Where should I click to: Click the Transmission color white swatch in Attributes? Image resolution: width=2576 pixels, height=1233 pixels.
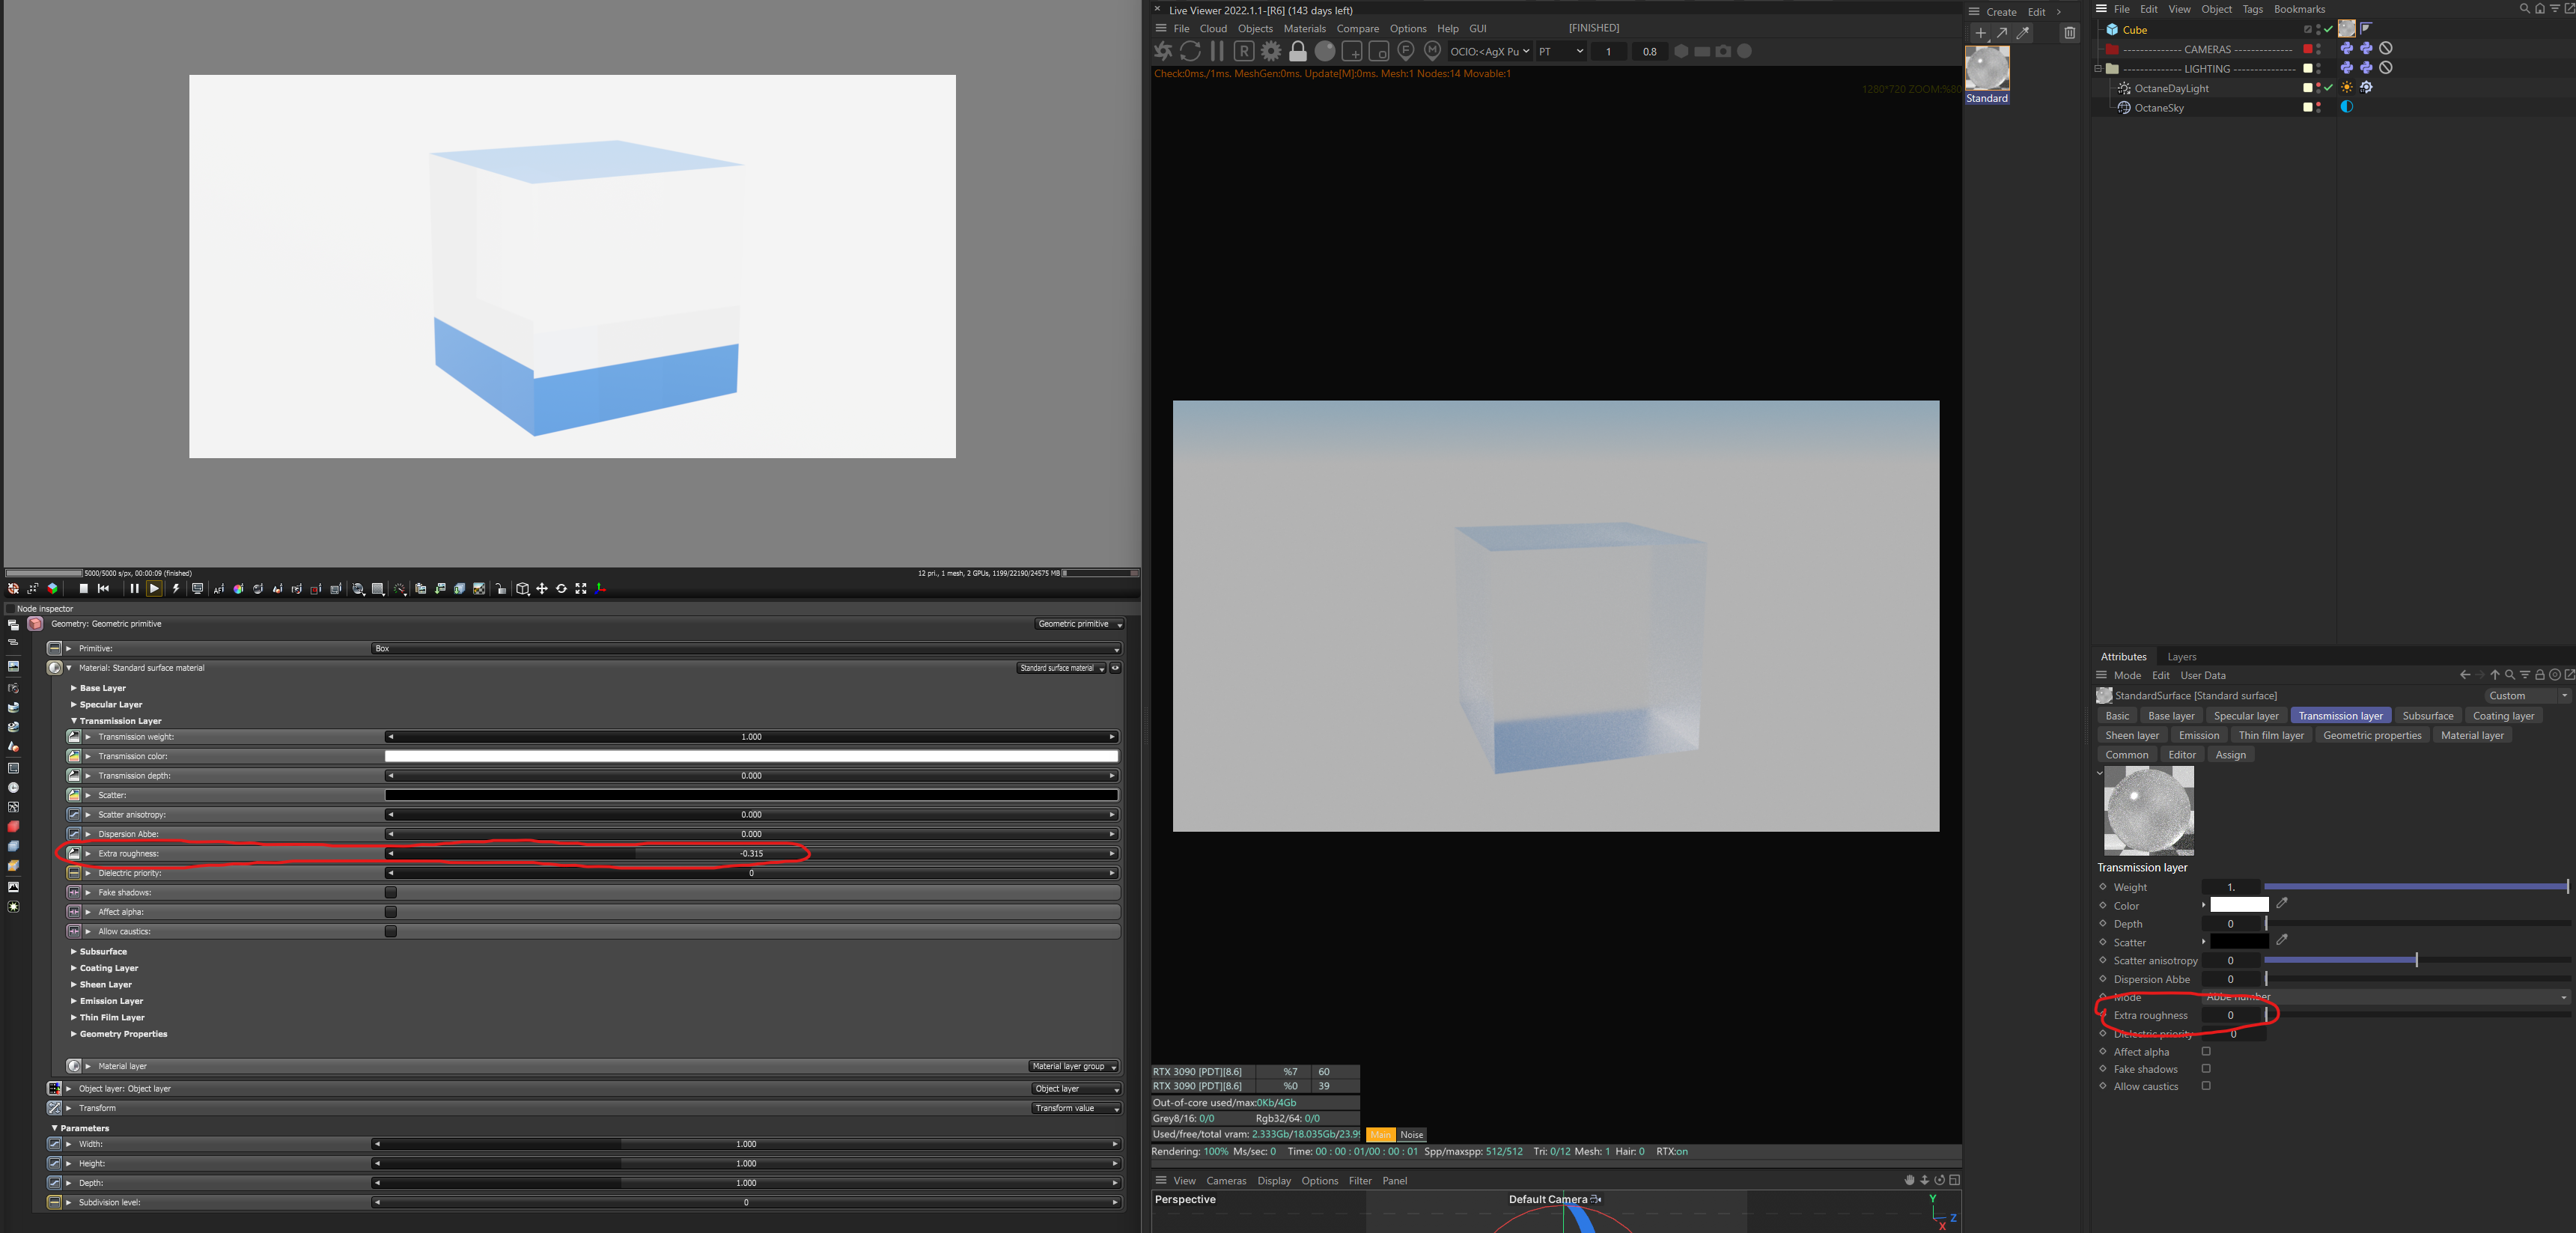click(x=2239, y=905)
